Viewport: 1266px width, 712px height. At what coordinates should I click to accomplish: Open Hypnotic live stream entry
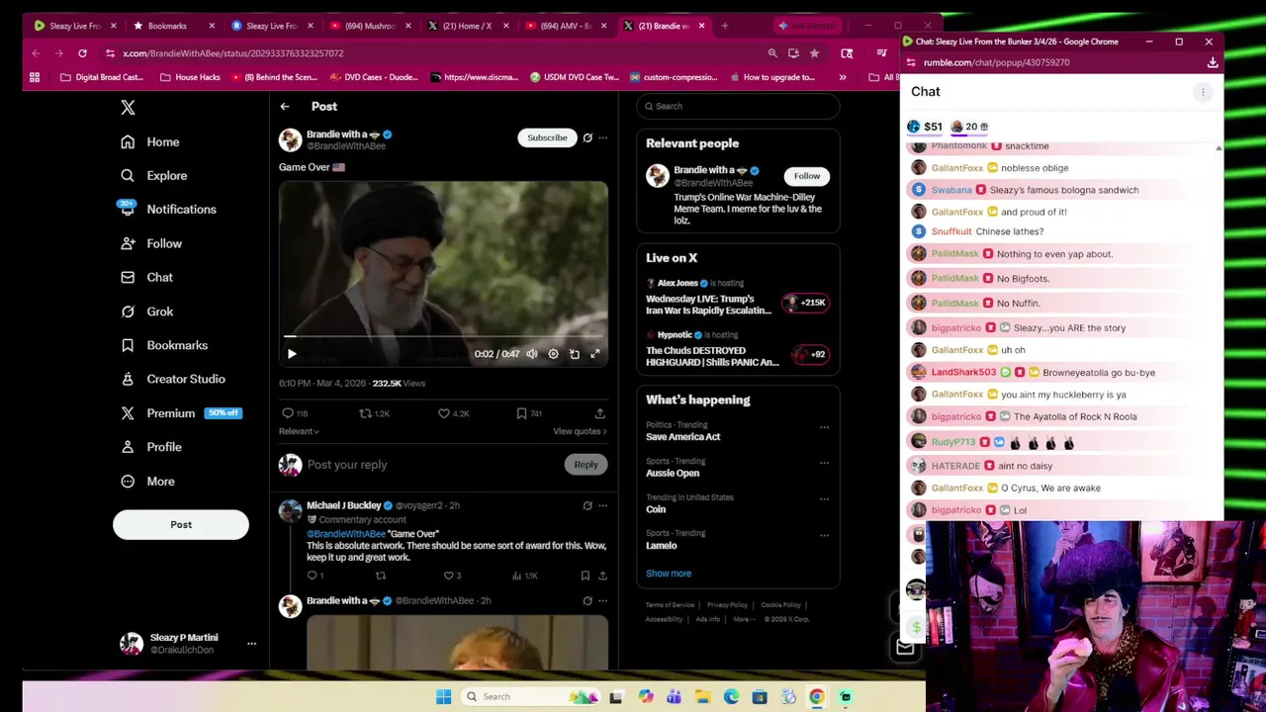point(738,349)
